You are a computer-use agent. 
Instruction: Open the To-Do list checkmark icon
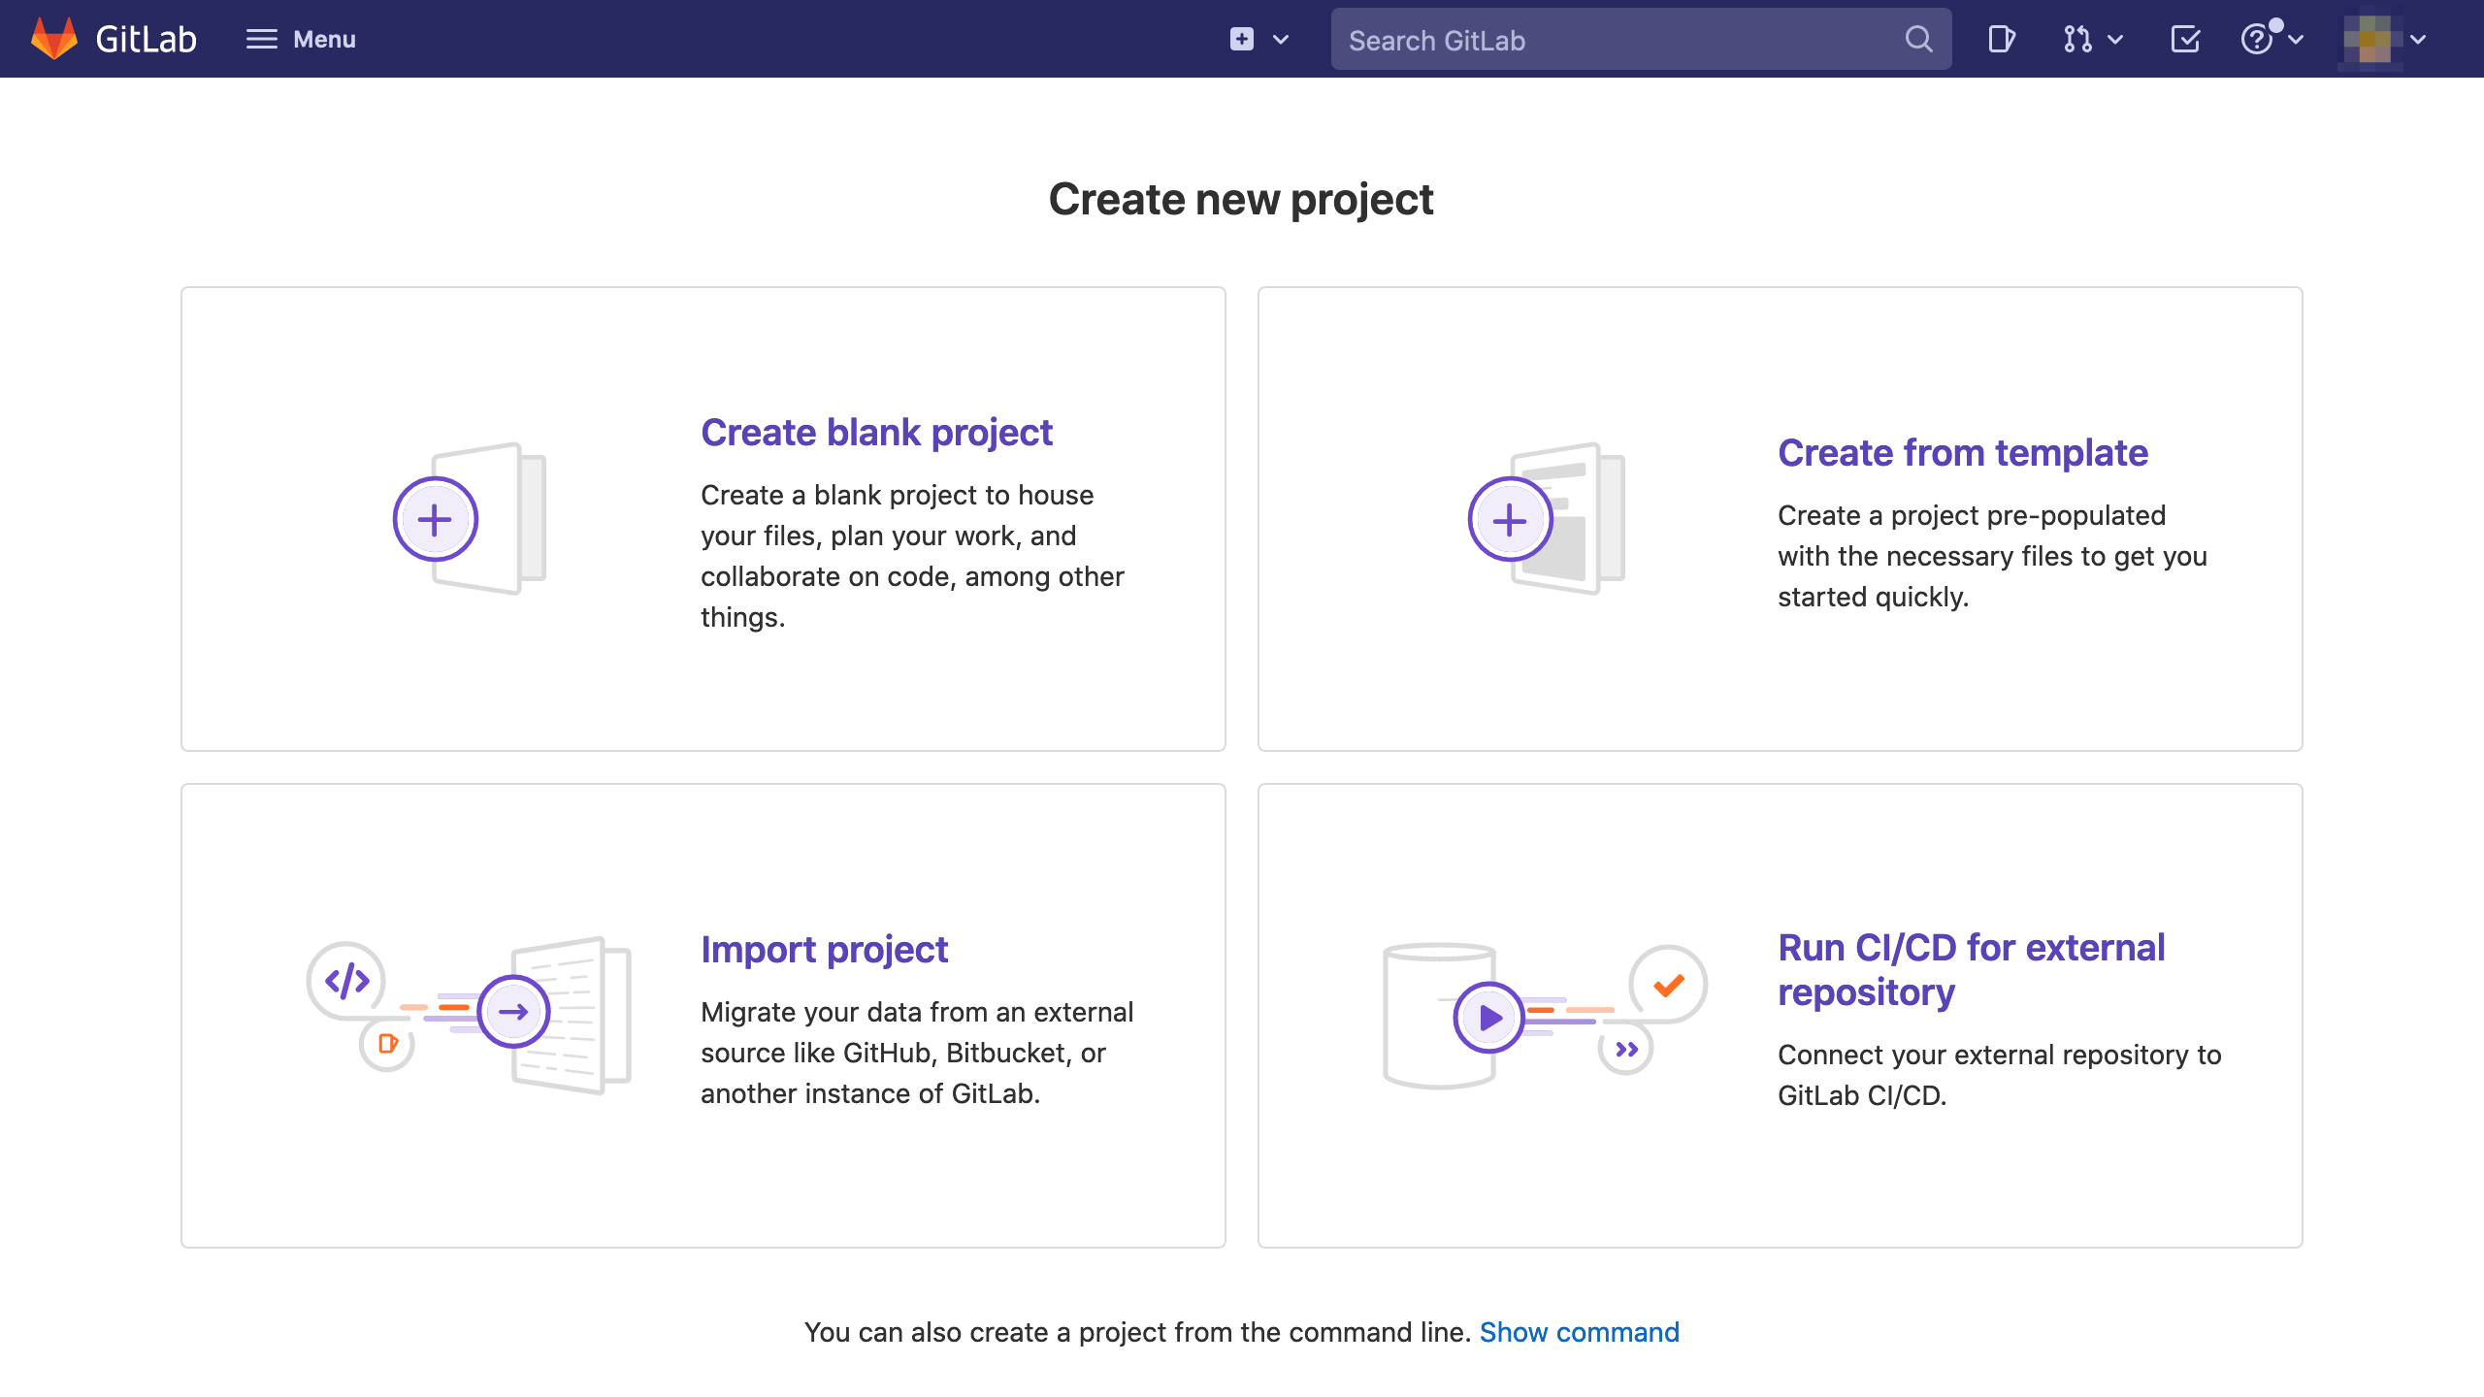(x=2185, y=39)
